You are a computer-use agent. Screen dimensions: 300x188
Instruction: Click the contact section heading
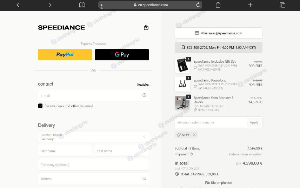coord(46,84)
